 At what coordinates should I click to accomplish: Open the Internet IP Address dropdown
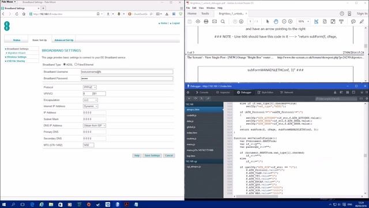[x=91, y=106]
